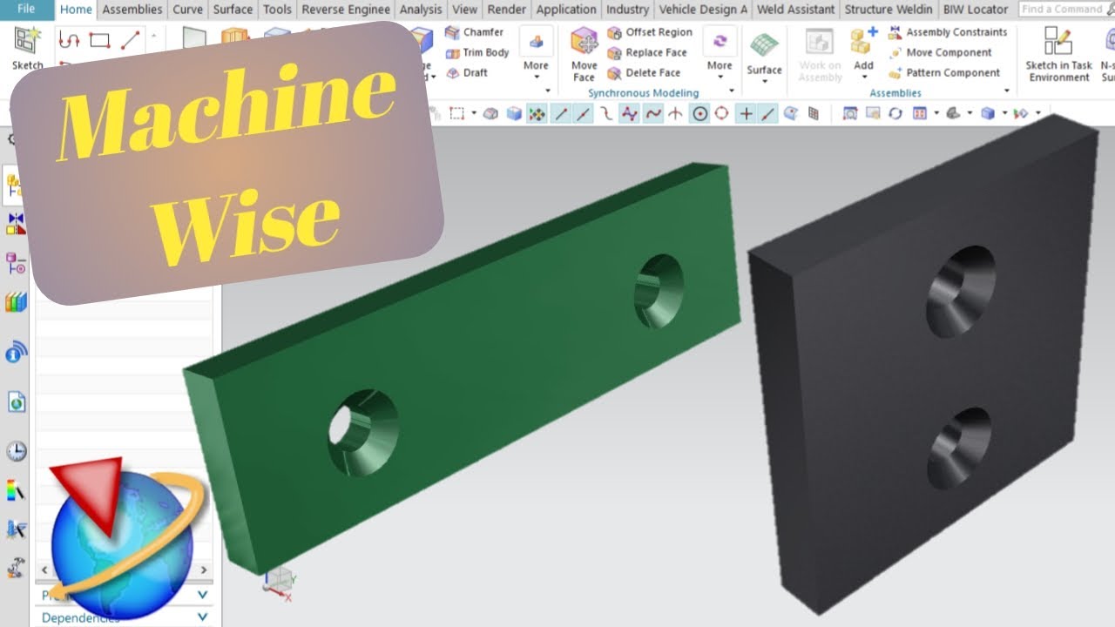Open the File menu
The width and height of the screenshot is (1115, 627).
click(26, 9)
